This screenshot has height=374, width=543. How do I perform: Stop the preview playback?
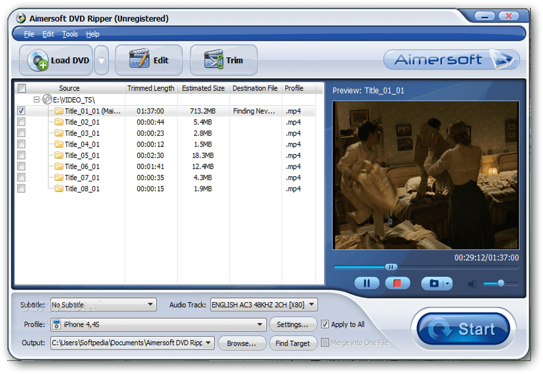pyautogui.click(x=397, y=284)
